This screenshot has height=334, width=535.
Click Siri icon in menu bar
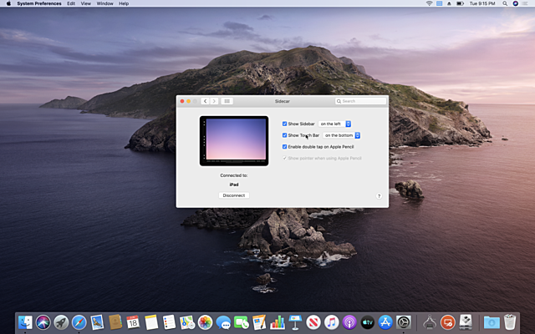coord(515,3)
